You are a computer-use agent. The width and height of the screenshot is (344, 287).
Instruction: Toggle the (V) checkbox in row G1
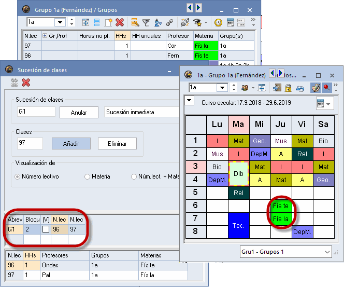pyautogui.click(x=45, y=229)
